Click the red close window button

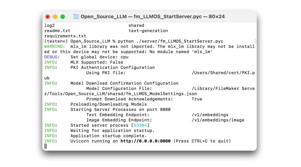coord(48,17)
